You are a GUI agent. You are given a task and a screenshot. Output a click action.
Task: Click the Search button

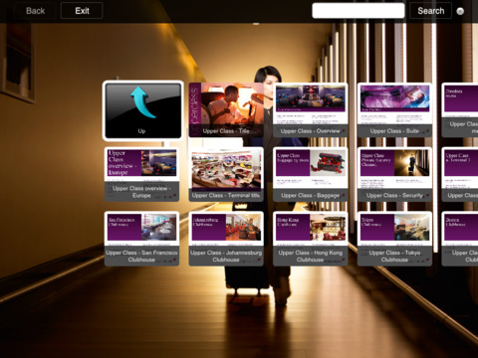coord(430,11)
